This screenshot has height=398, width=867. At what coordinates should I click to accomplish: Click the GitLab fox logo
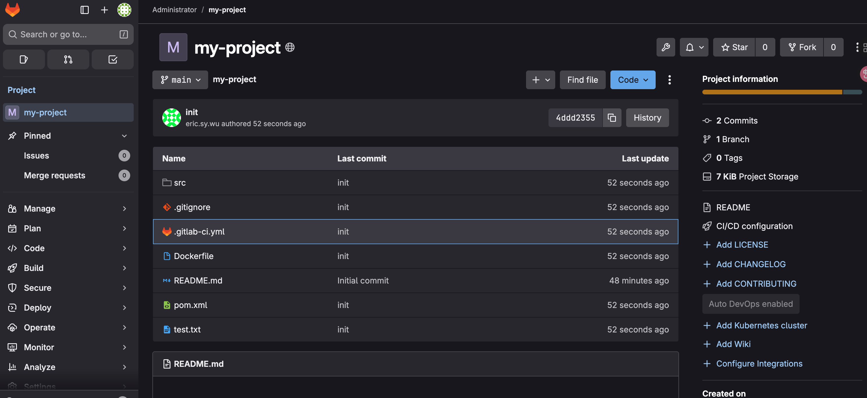pyautogui.click(x=13, y=10)
